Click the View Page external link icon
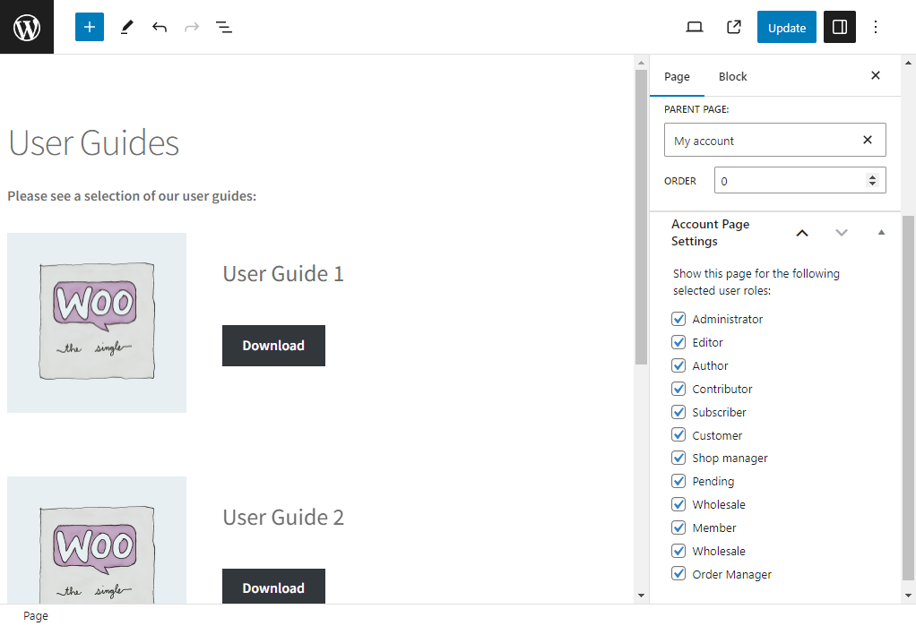 pyautogui.click(x=733, y=27)
